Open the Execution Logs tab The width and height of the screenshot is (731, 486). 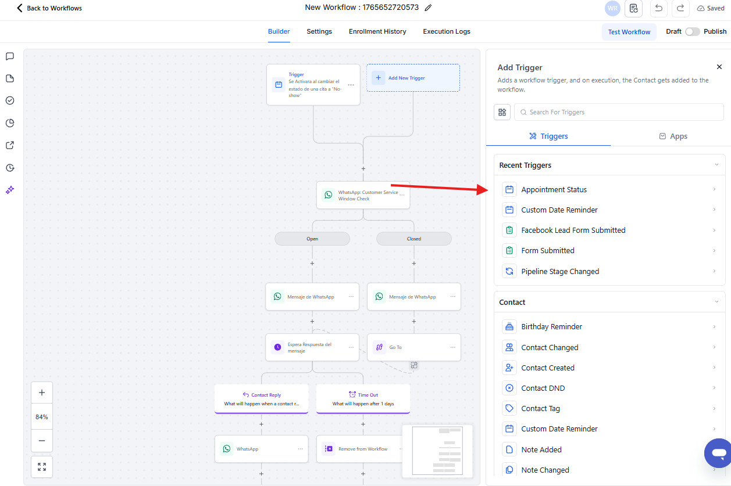(447, 31)
